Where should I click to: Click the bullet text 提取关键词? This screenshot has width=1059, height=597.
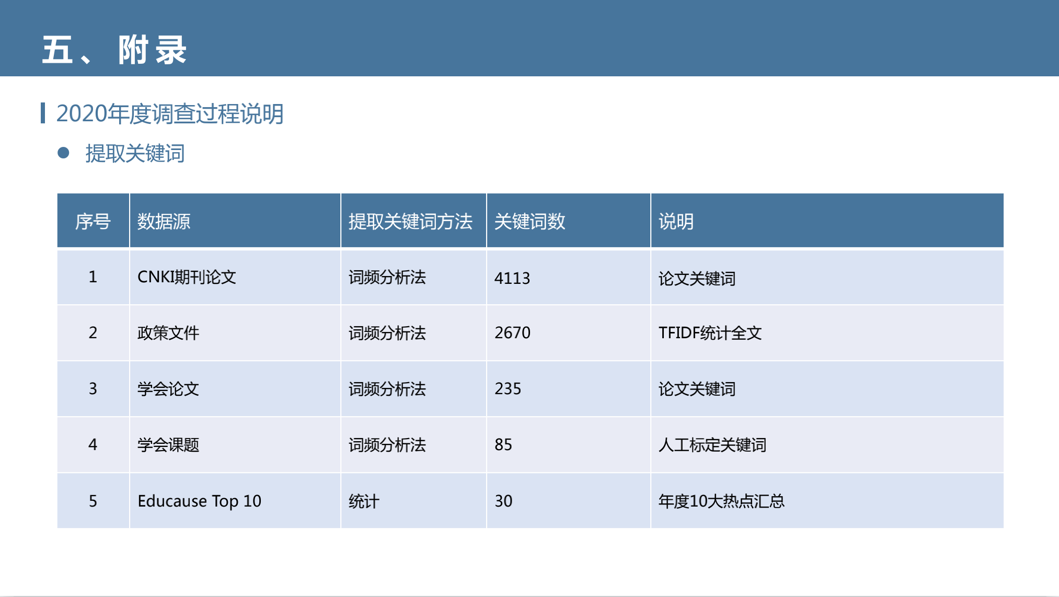coord(135,154)
